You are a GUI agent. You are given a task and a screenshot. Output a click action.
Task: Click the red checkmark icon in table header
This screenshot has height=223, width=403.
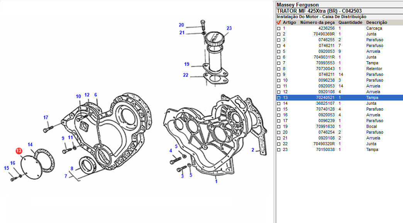pyautogui.click(x=279, y=22)
